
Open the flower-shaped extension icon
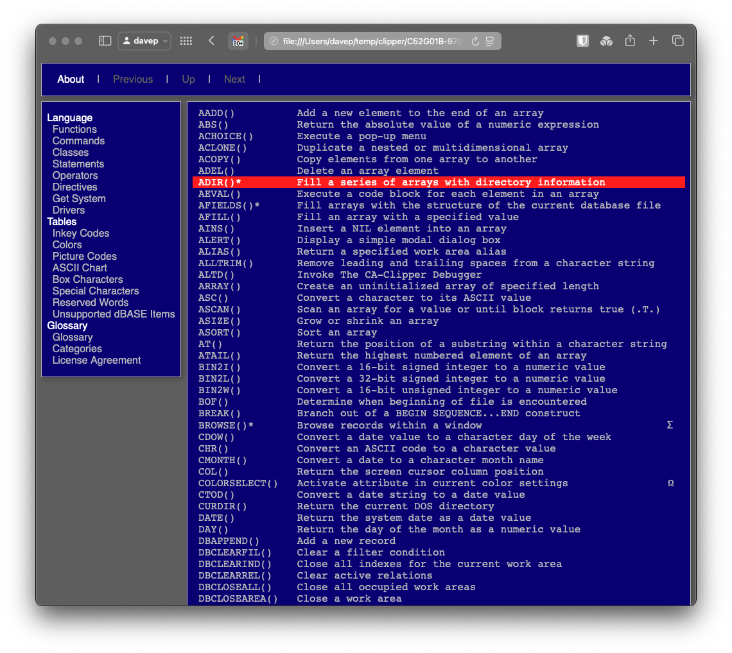pyautogui.click(x=606, y=40)
